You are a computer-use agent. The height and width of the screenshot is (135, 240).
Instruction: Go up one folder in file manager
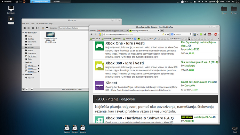point(33,28)
